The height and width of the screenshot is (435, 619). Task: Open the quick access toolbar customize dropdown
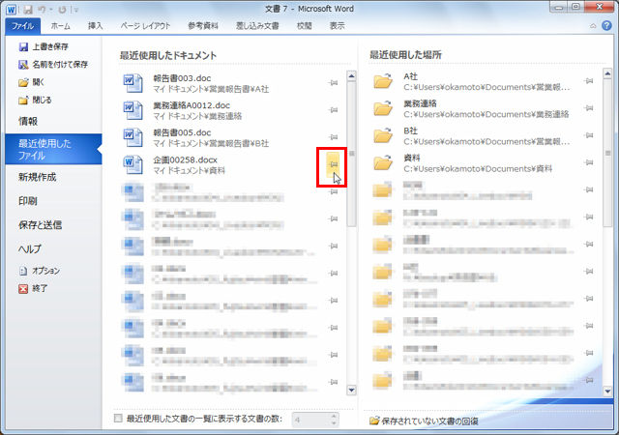[76, 10]
